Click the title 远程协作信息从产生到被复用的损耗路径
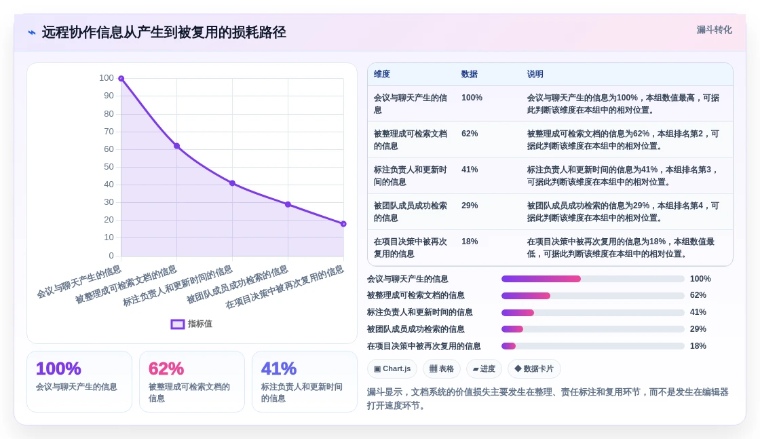Viewport: 760px width, 439px height. click(x=164, y=33)
